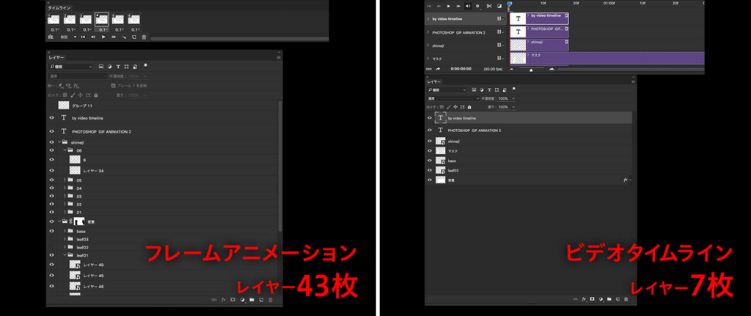Viewport: 751px width, 316px height.
Task: Select frame 1 thumbnail in frame timeline
Action: coord(54,19)
